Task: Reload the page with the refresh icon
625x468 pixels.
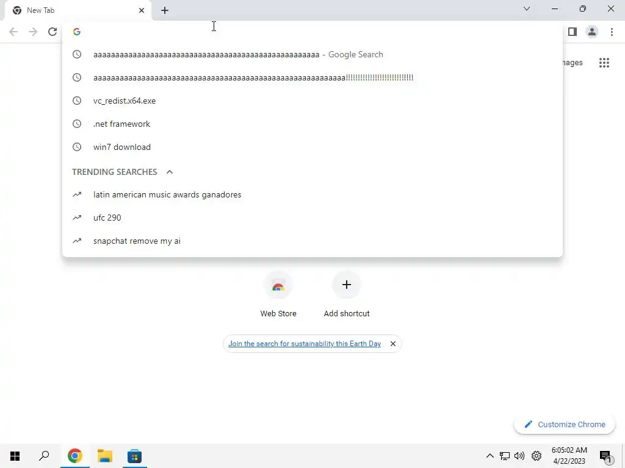Action: pyautogui.click(x=52, y=32)
